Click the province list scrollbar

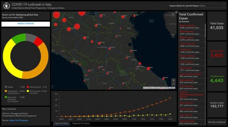click(205, 30)
